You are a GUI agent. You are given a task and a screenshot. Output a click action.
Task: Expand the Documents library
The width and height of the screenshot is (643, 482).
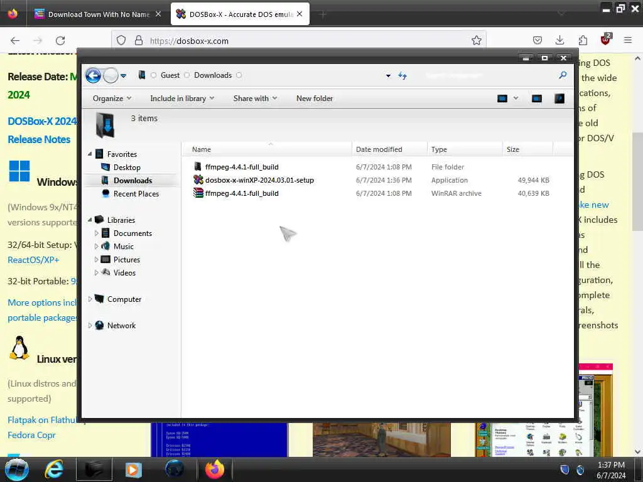(x=96, y=233)
